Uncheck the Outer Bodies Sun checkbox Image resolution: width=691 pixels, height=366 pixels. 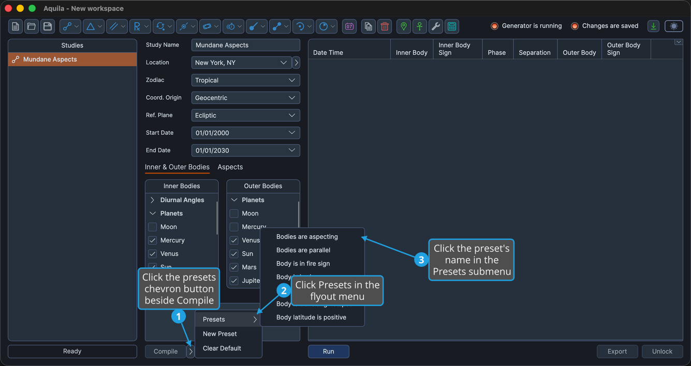234,254
